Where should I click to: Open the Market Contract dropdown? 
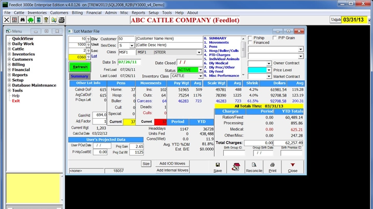point(269,76)
